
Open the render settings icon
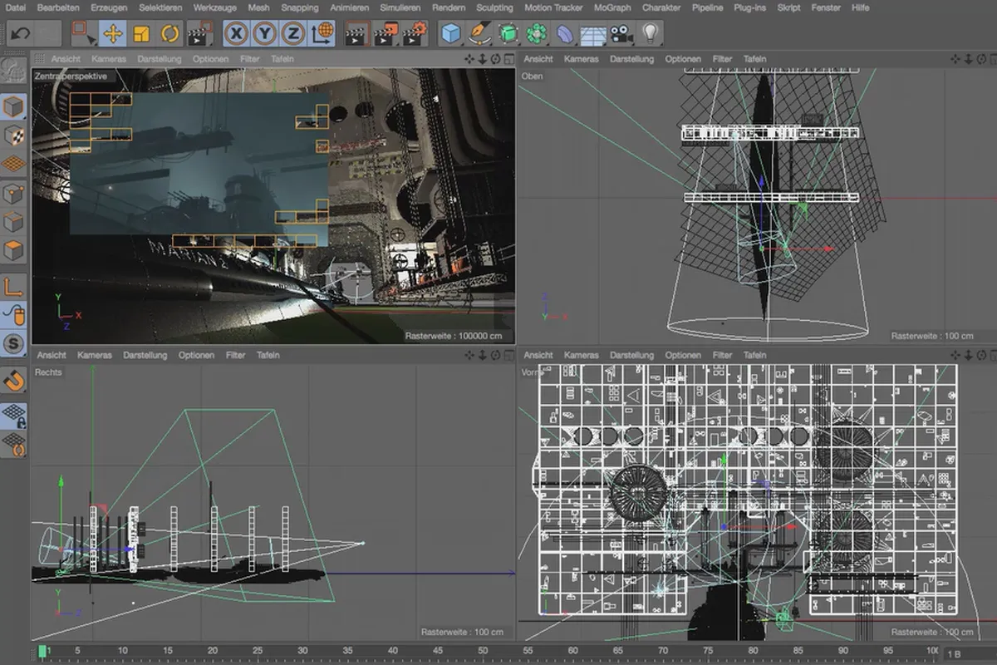tap(415, 33)
